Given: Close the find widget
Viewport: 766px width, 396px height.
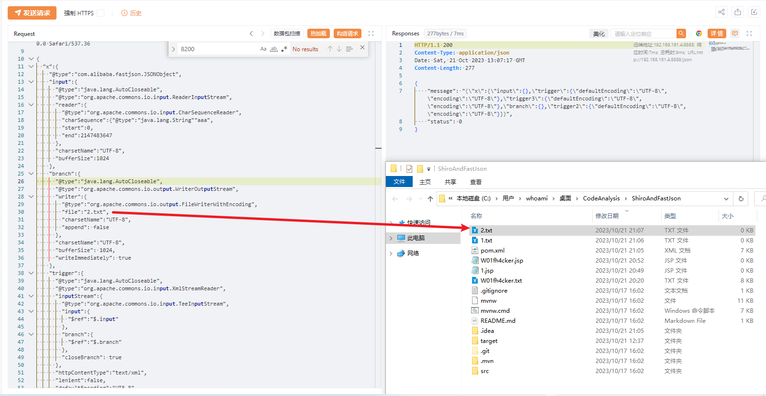Looking at the screenshot, I should pyautogui.click(x=362, y=47).
